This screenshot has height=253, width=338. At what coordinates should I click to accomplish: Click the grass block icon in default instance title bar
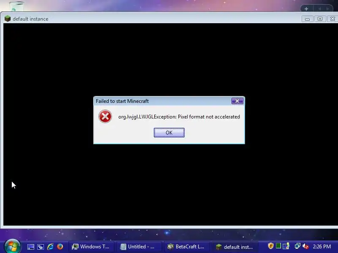pos(8,19)
